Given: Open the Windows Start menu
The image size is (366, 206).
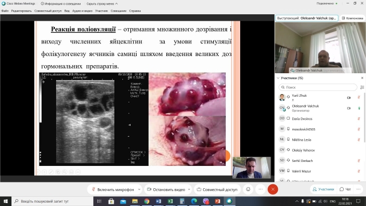Looking at the screenshot, I should [x=6, y=201].
